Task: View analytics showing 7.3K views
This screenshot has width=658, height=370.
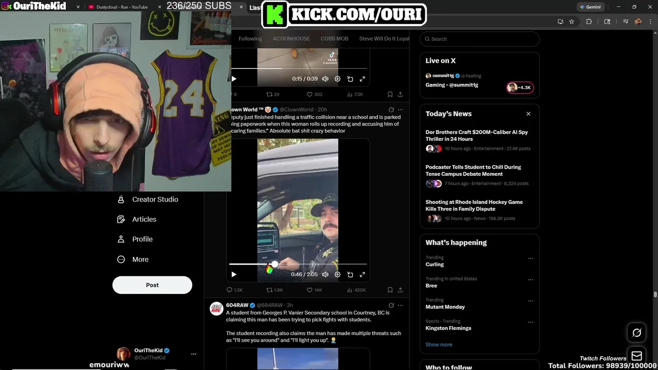Action: [355, 95]
